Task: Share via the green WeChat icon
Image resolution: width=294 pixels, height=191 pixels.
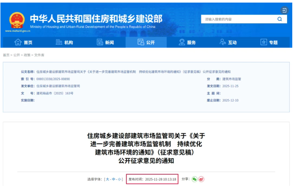Action: click(x=194, y=179)
